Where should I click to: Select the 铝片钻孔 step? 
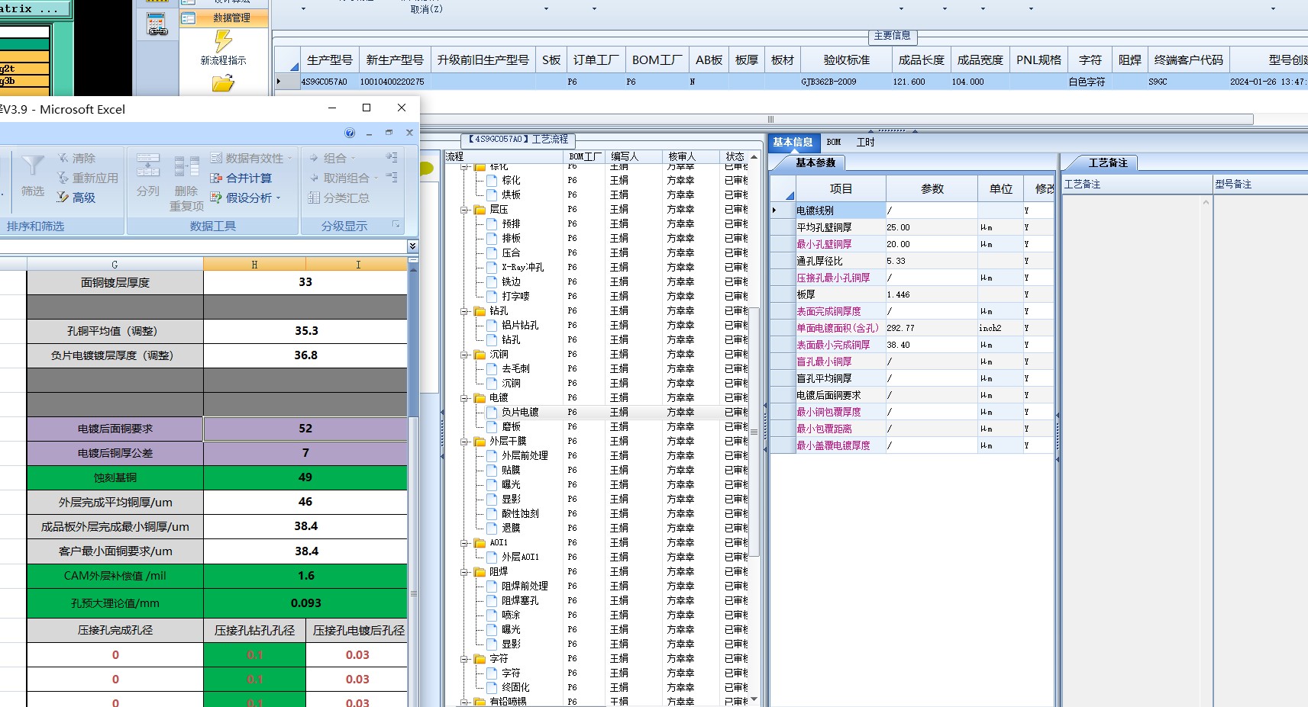point(520,326)
